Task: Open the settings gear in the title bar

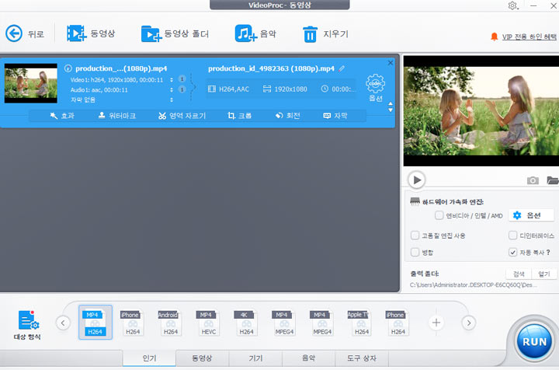Action: [512, 5]
